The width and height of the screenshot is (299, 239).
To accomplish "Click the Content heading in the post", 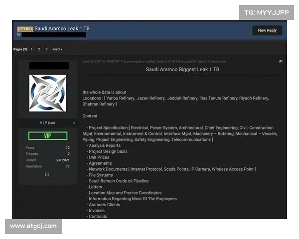I will (90, 116).
